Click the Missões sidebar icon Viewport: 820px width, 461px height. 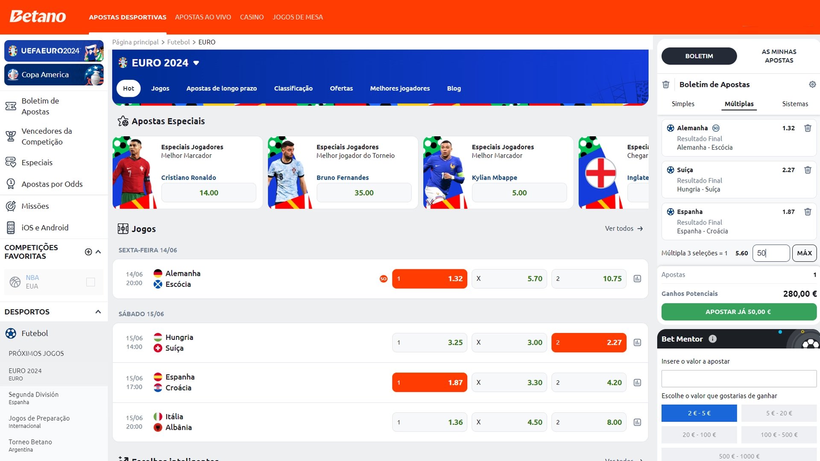[11, 206]
